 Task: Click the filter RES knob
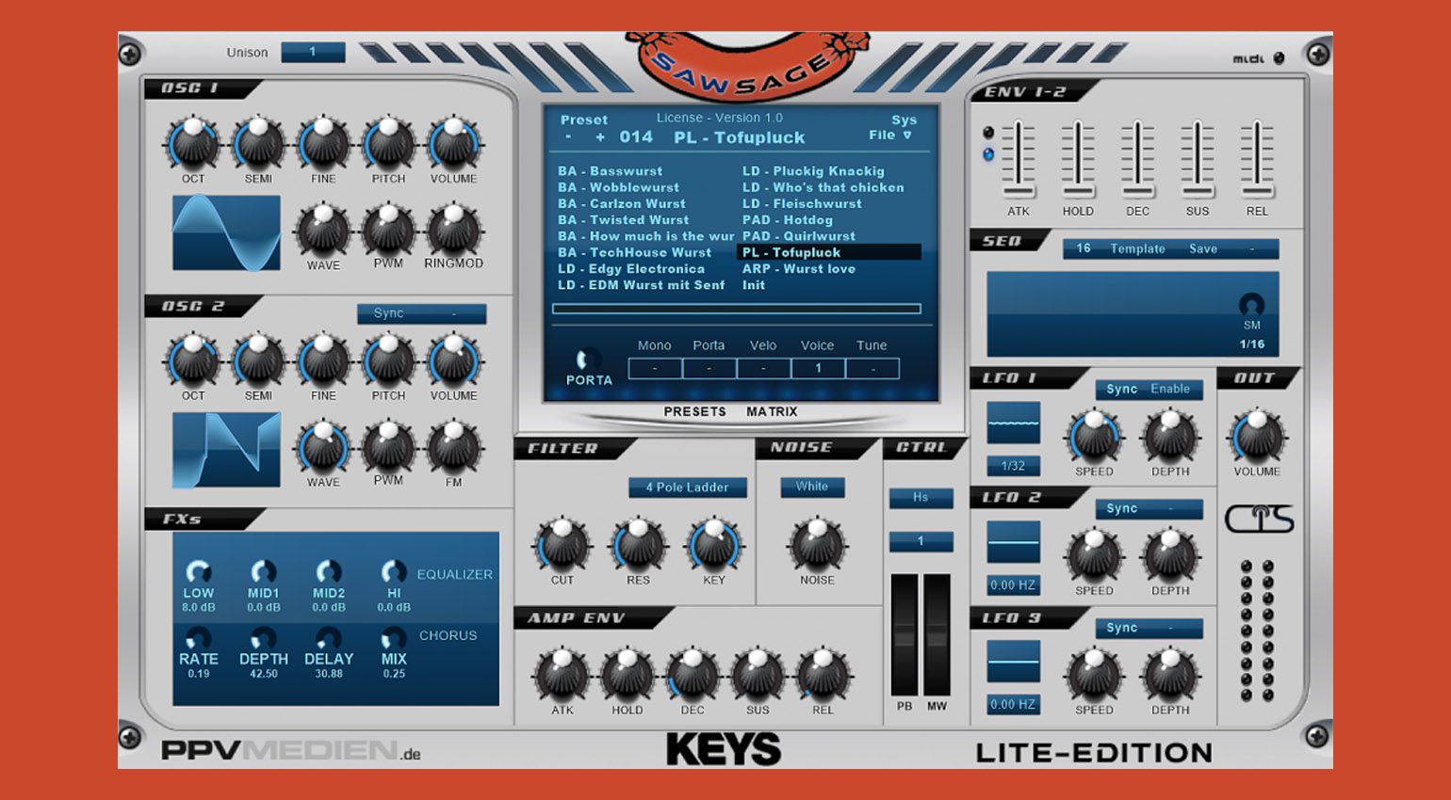[638, 545]
